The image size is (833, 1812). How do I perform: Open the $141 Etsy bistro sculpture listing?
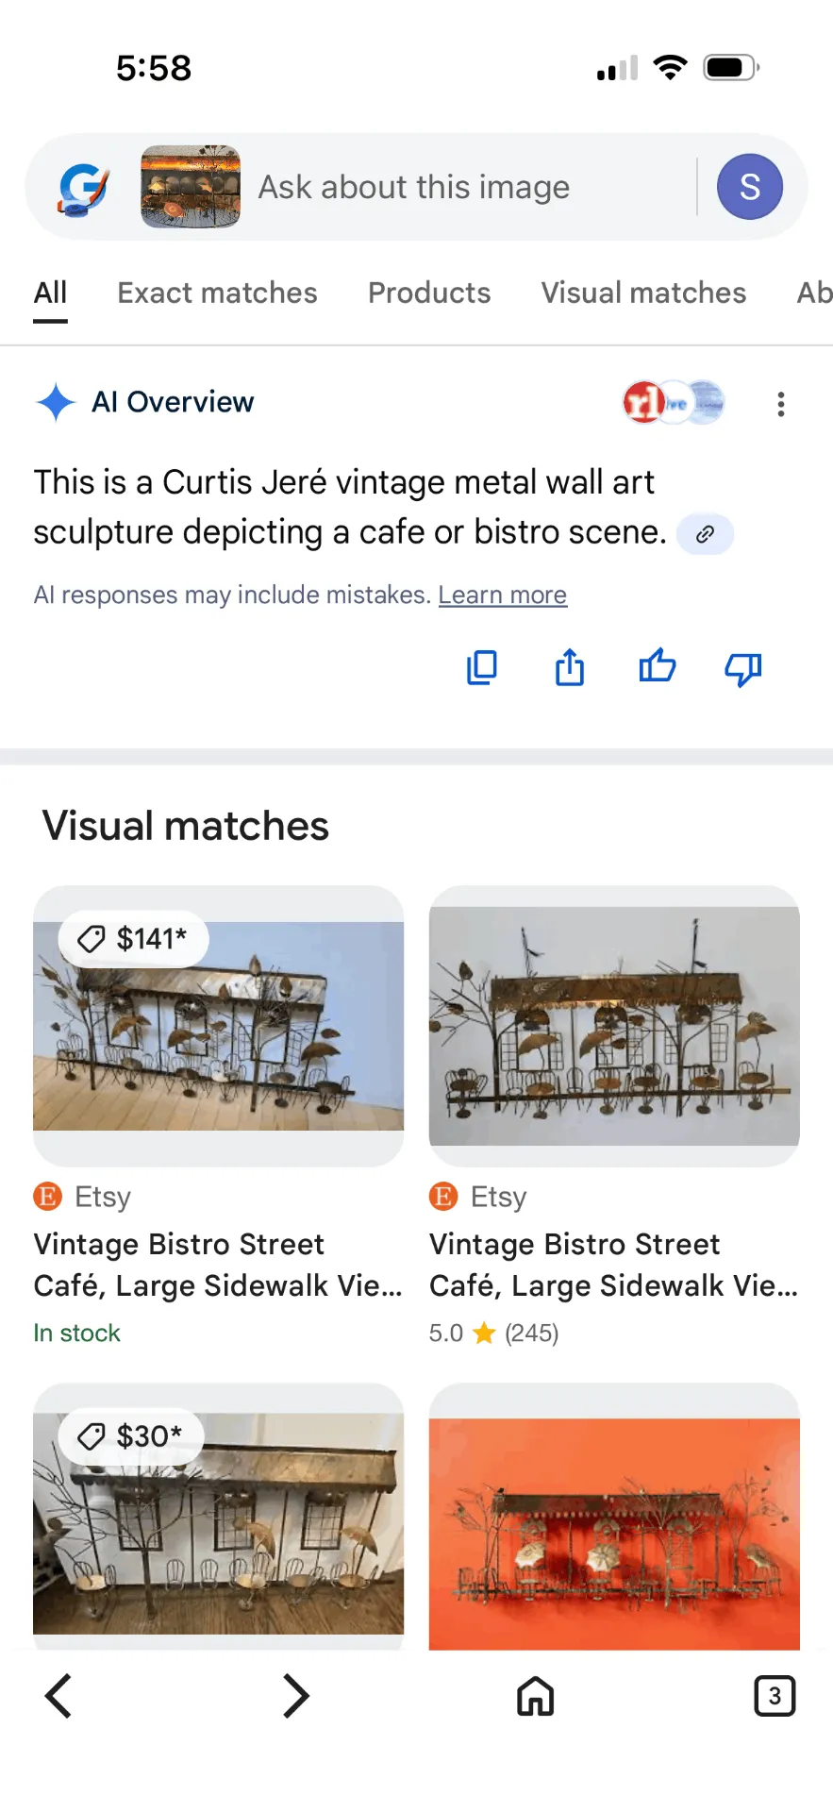click(x=218, y=1026)
